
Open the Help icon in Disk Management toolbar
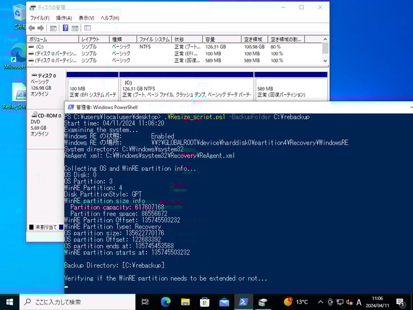point(66,28)
